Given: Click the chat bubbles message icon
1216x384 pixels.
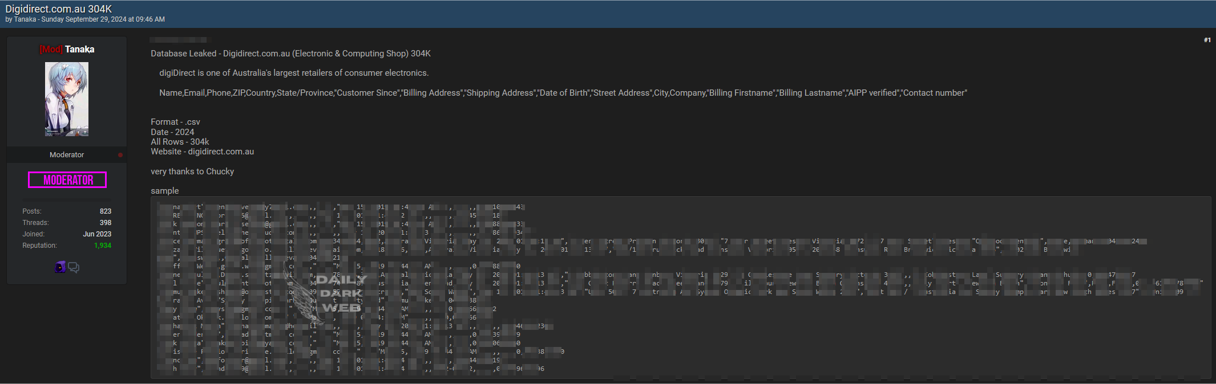Looking at the screenshot, I should point(74,267).
